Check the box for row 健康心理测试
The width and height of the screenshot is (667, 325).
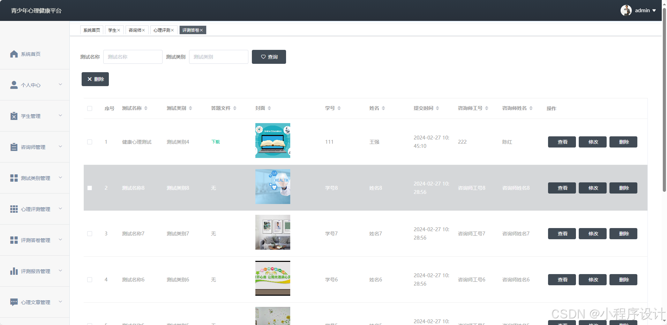90,142
